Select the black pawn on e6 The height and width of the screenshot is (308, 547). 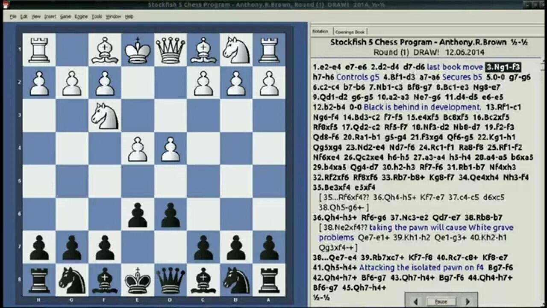138,214
